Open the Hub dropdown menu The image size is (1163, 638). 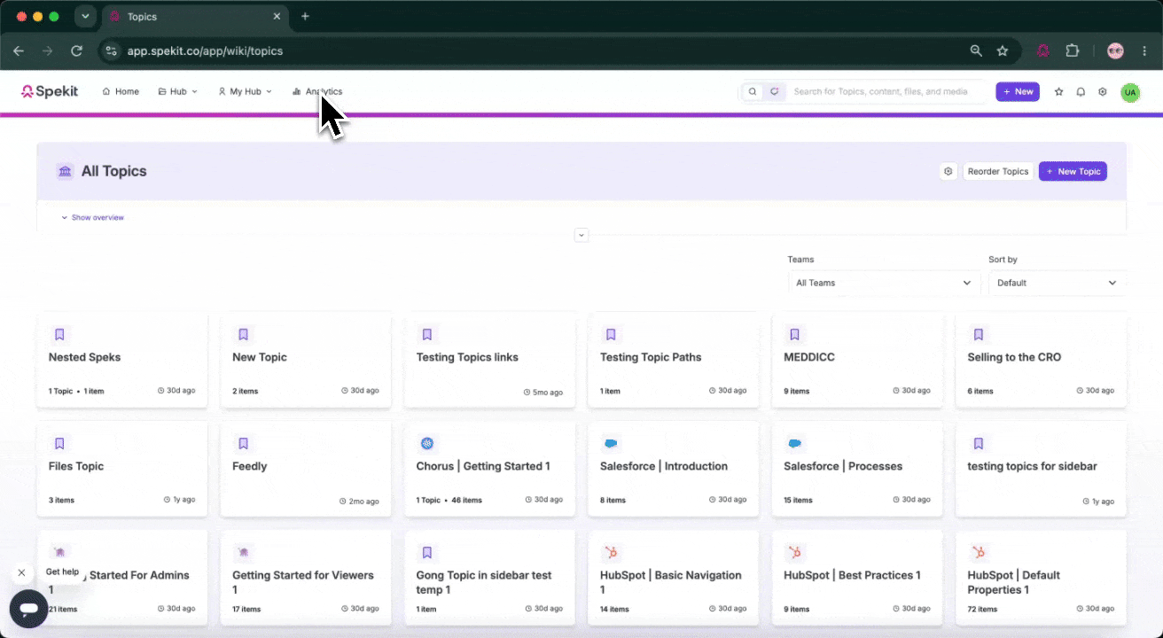(x=177, y=91)
